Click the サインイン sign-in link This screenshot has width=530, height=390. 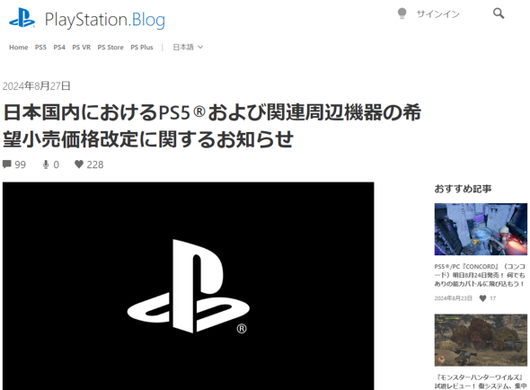(437, 13)
